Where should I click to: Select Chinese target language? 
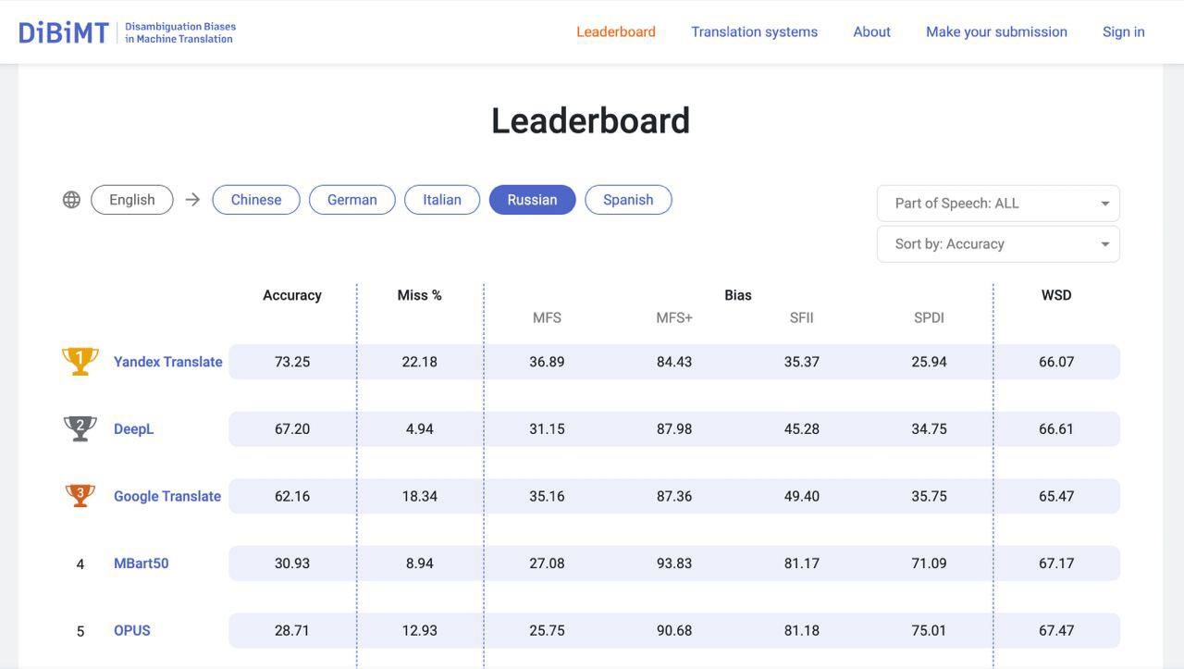(x=256, y=200)
